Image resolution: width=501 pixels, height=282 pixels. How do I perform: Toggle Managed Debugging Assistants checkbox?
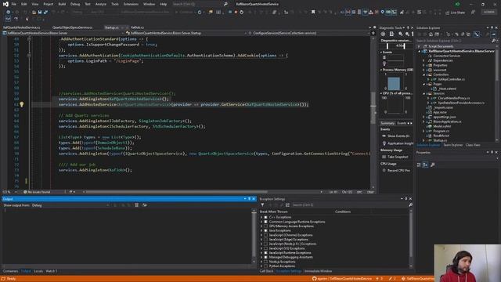click(266, 257)
